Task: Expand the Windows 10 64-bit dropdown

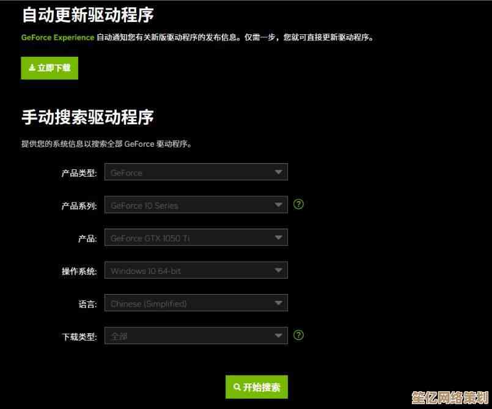Action: [x=196, y=270]
